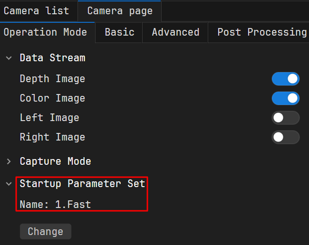Select the Startup Parameter Set heading

(82, 184)
